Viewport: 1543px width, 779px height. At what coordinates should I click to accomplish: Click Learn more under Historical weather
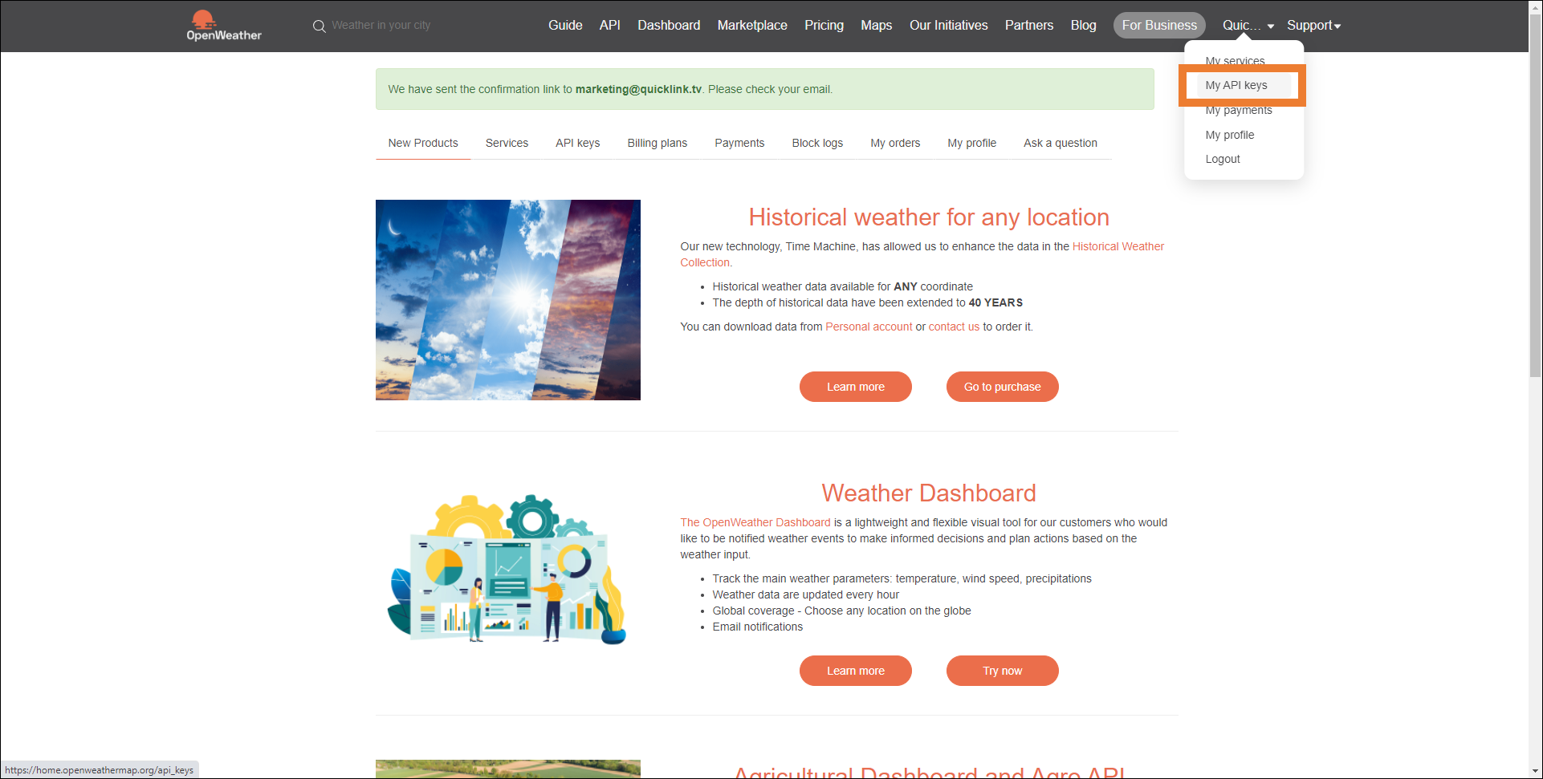click(x=856, y=387)
